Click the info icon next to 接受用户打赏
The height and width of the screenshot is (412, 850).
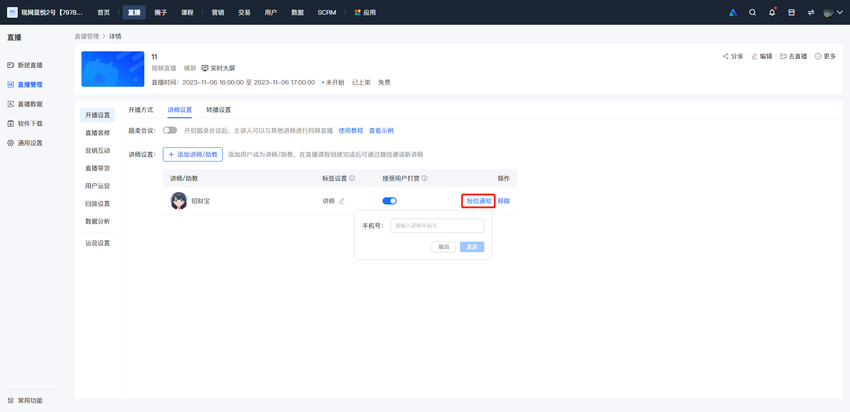pos(425,178)
